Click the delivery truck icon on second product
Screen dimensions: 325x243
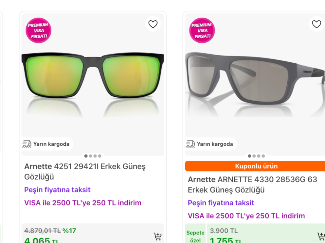(190, 144)
